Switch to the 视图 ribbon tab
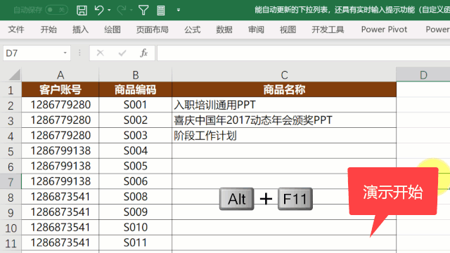 (288, 30)
